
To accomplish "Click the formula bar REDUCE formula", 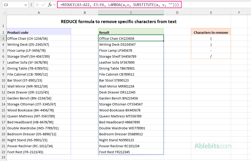I will pyautogui.click(x=119, y=5).
